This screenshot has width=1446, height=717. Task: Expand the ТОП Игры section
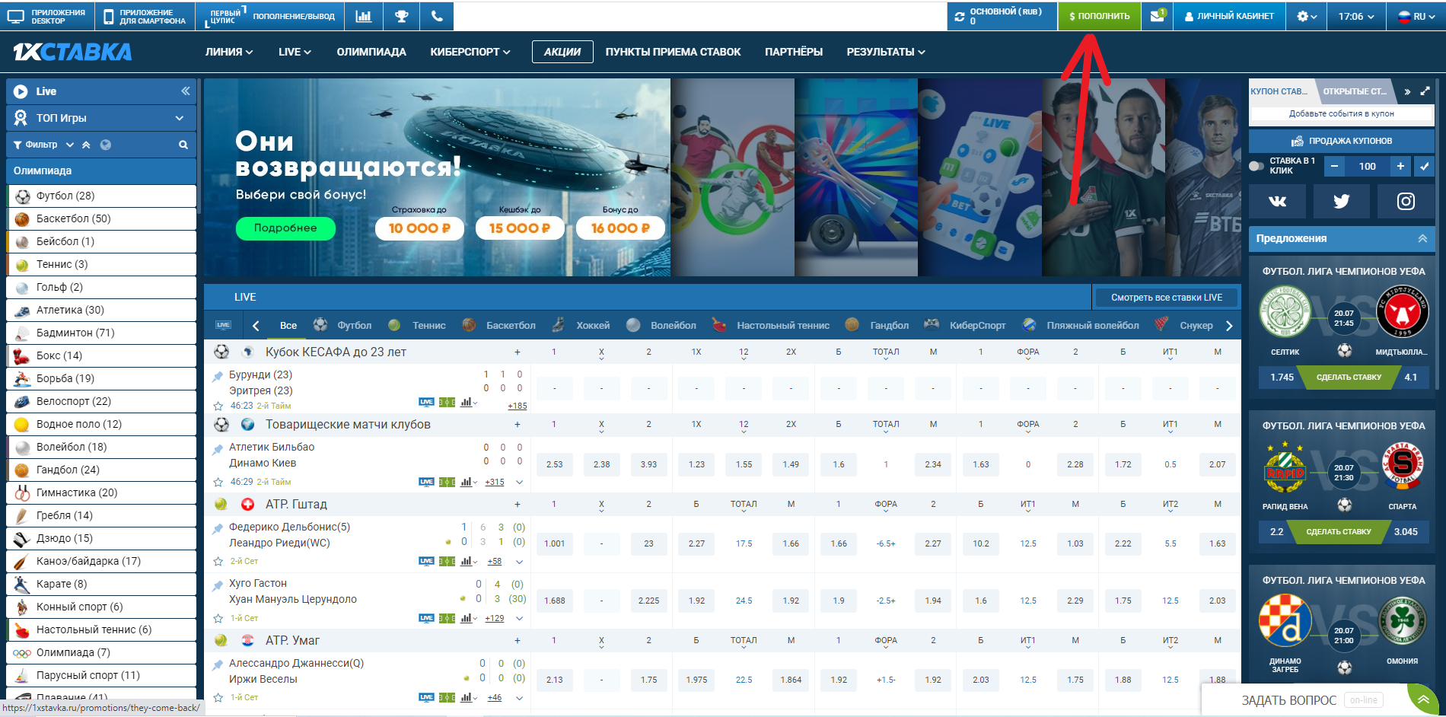(101, 118)
